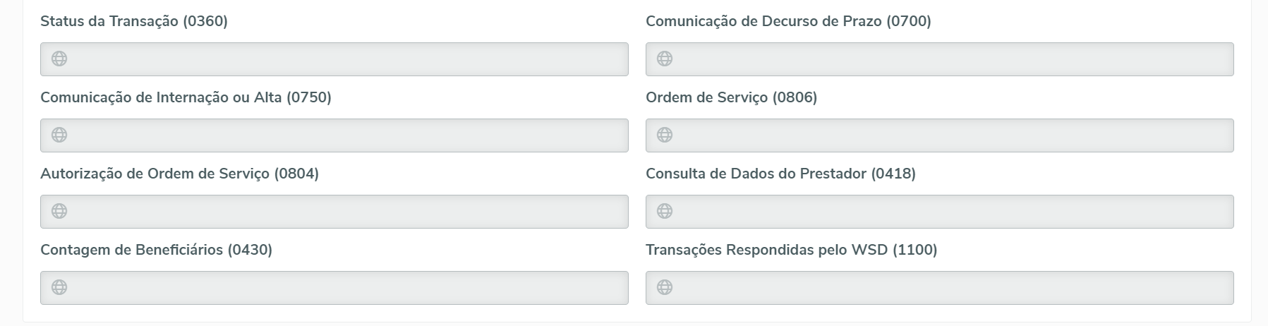The image size is (1268, 326).
Task: Click the globe icon in Comunicação de Decurso de Prazo field
Action: pos(665,59)
